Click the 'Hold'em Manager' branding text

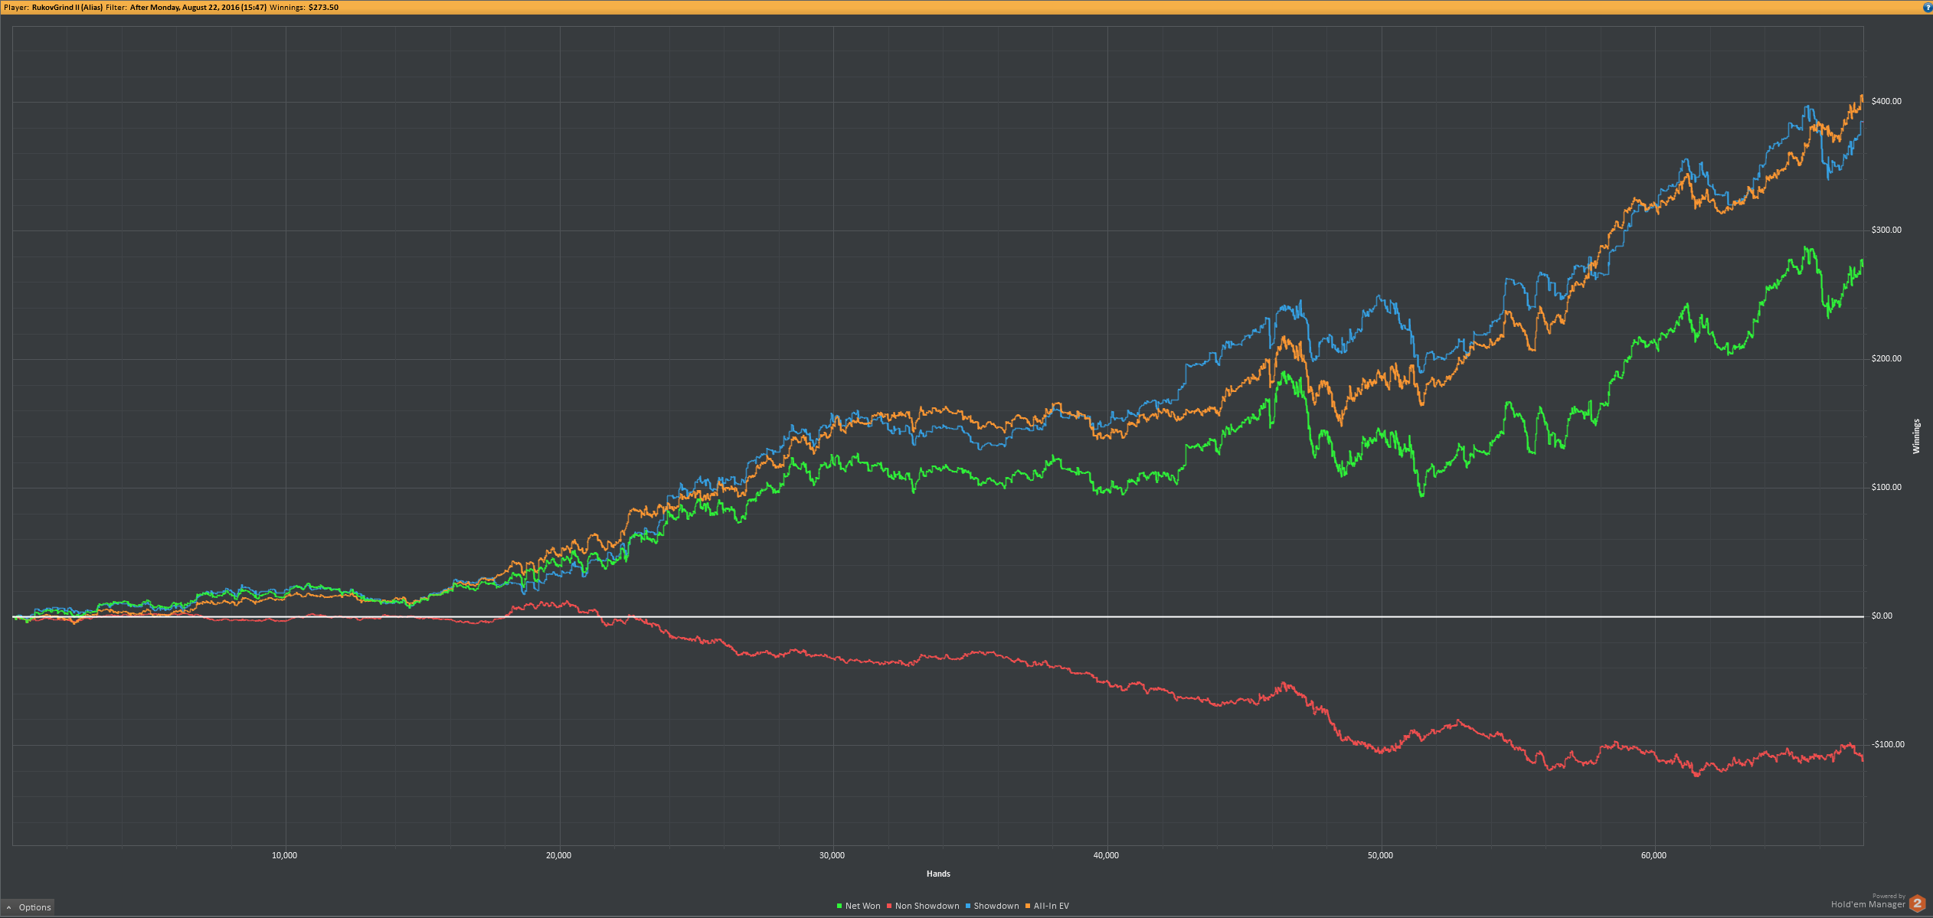1868,905
